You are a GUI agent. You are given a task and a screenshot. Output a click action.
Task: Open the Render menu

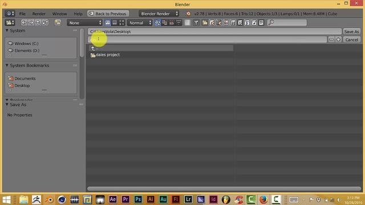coord(39,14)
